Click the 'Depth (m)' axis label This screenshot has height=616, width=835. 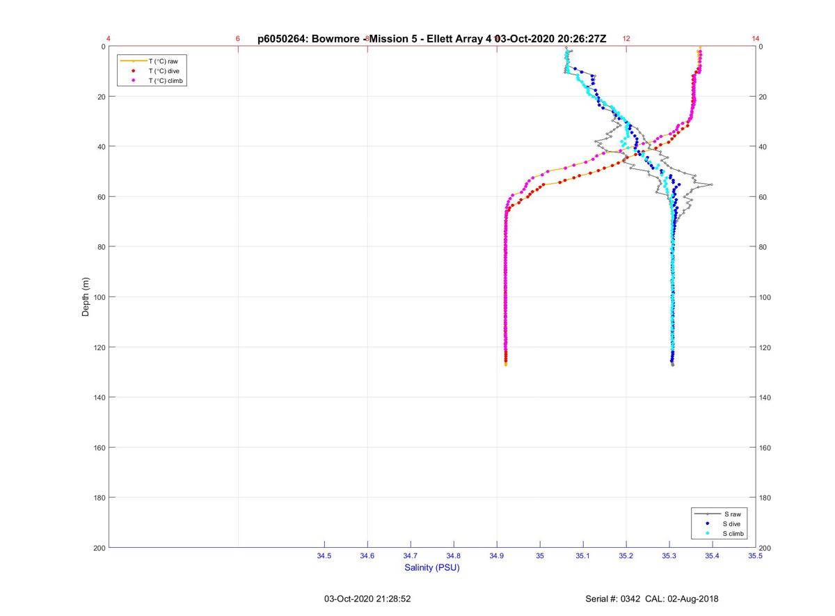click(x=86, y=297)
